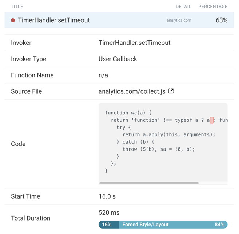
Task: Open the external link icon beside collect.js
Action: pos(171,91)
